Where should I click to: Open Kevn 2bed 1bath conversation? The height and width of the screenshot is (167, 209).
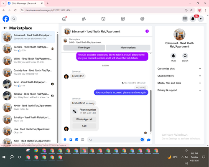pyautogui.click(x=28, y=84)
